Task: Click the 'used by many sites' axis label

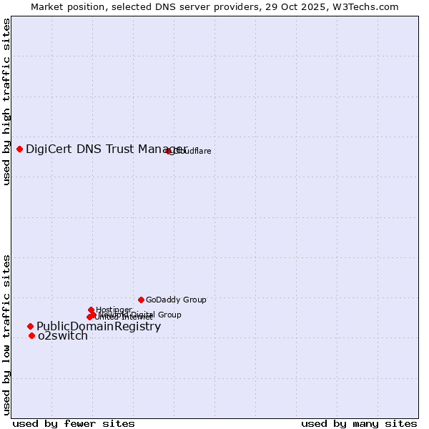Action: click(359, 423)
